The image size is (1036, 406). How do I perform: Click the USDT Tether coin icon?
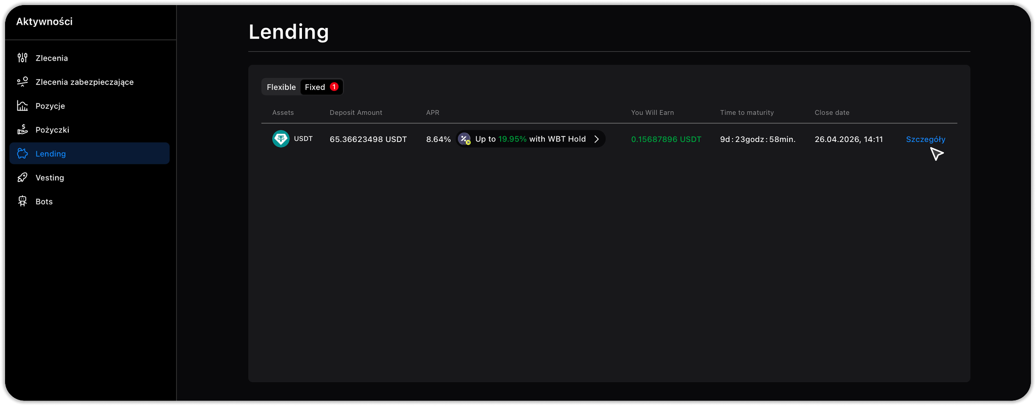pos(281,139)
